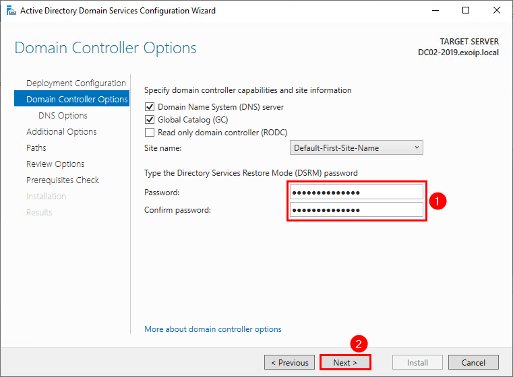Select Prerequisites Check step
Viewport: 513px width, 377px height.
click(63, 180)
